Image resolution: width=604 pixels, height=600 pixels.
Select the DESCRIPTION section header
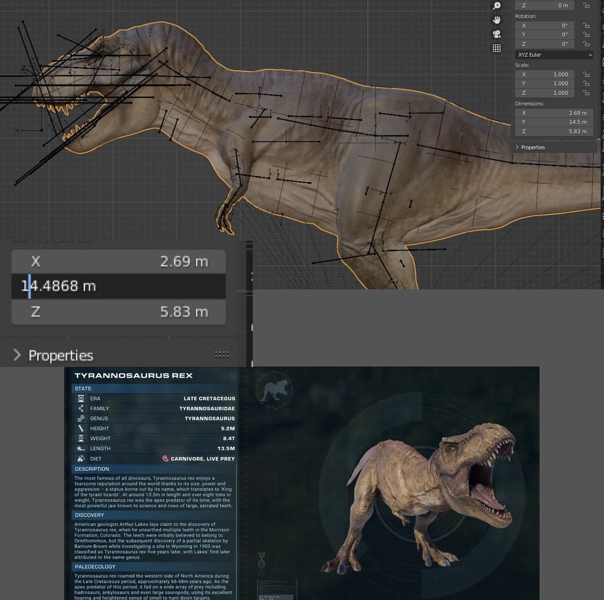[x=154, y=469]
